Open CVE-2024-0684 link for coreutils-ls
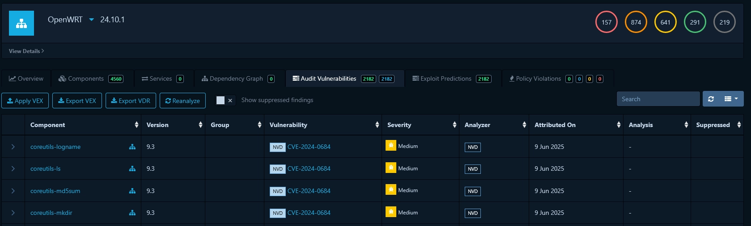751x226 pixels. pyautogui.click(x=309, y=168)
